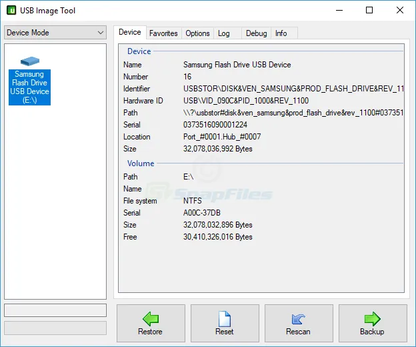The width and height of the screenshot is (416, 347).
Task: Click the Hardware ID field label
Action: (143, 101)
